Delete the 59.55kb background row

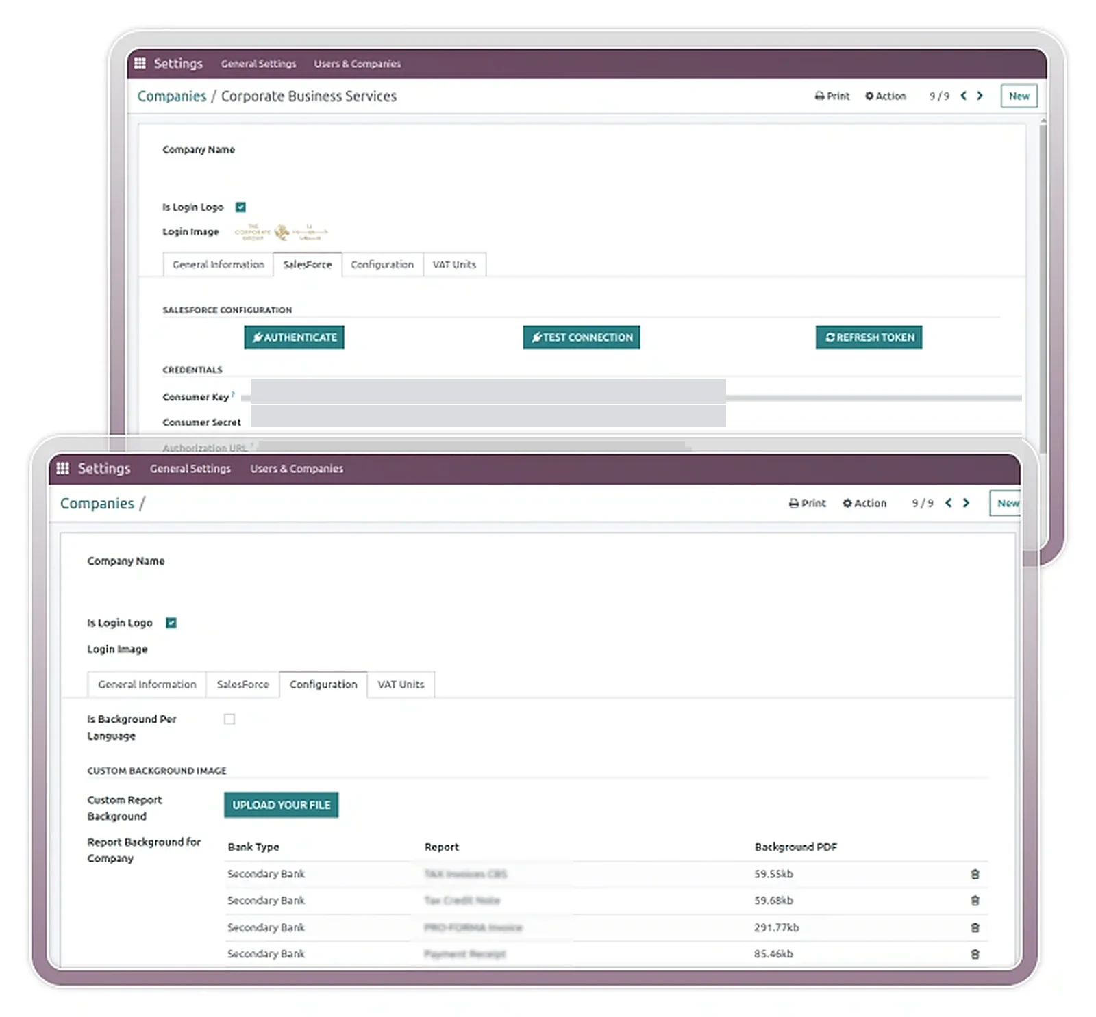click(x=975, y=874)
